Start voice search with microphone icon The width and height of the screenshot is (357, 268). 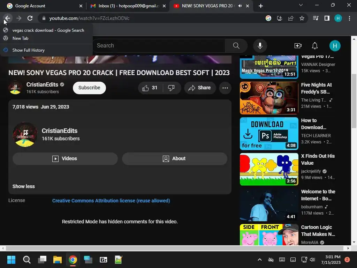[x=260, y=46]
